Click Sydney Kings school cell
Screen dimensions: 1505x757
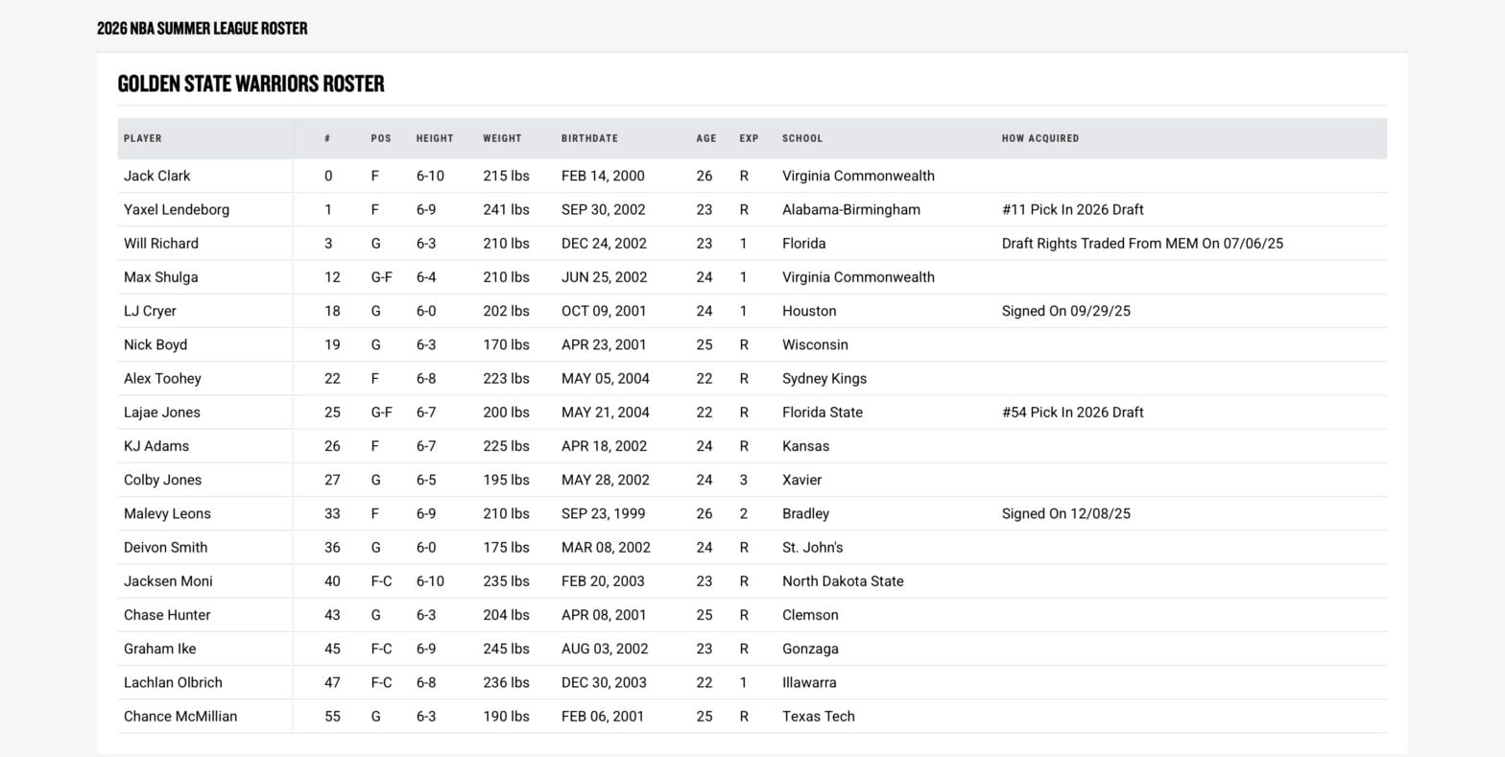point(824,378)
